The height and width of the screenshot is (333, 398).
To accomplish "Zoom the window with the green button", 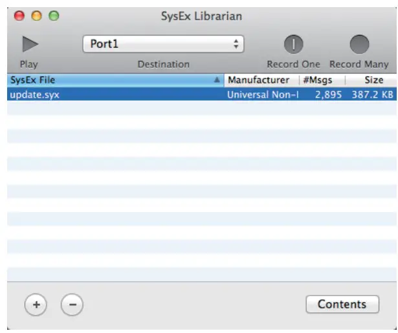I will (x=54, y=16).
